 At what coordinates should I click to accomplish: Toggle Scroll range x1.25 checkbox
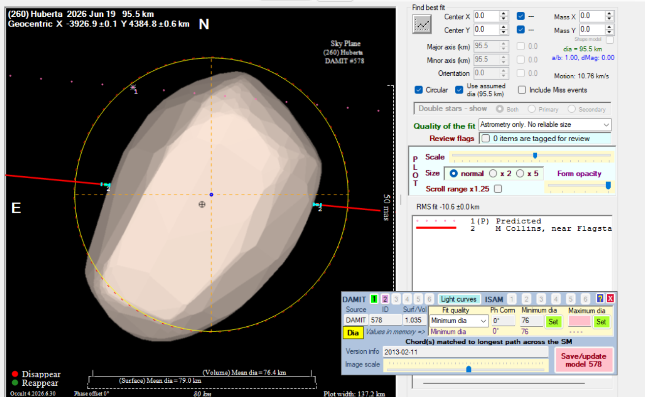pos(498,188)
